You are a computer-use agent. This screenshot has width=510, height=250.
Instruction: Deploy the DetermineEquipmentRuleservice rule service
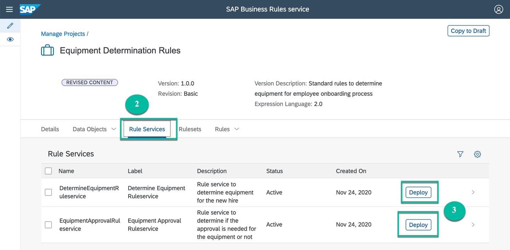418,192
